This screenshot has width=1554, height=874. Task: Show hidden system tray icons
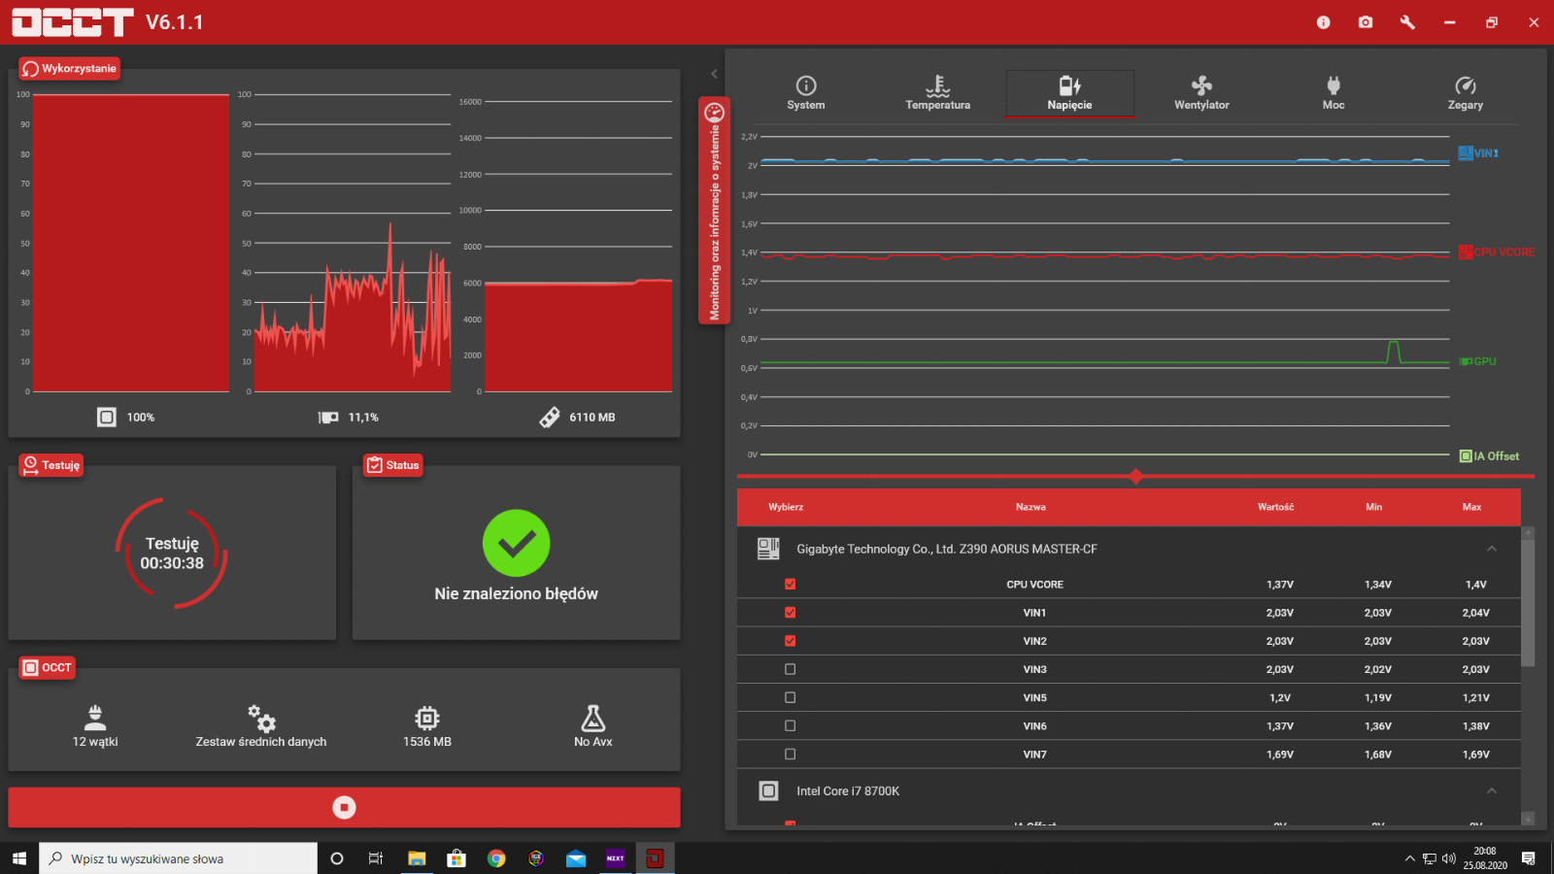pyautogui.click(x=1409, y=858)
